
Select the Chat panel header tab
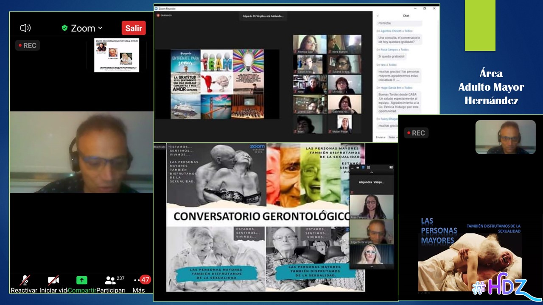[x=406, y=16]
